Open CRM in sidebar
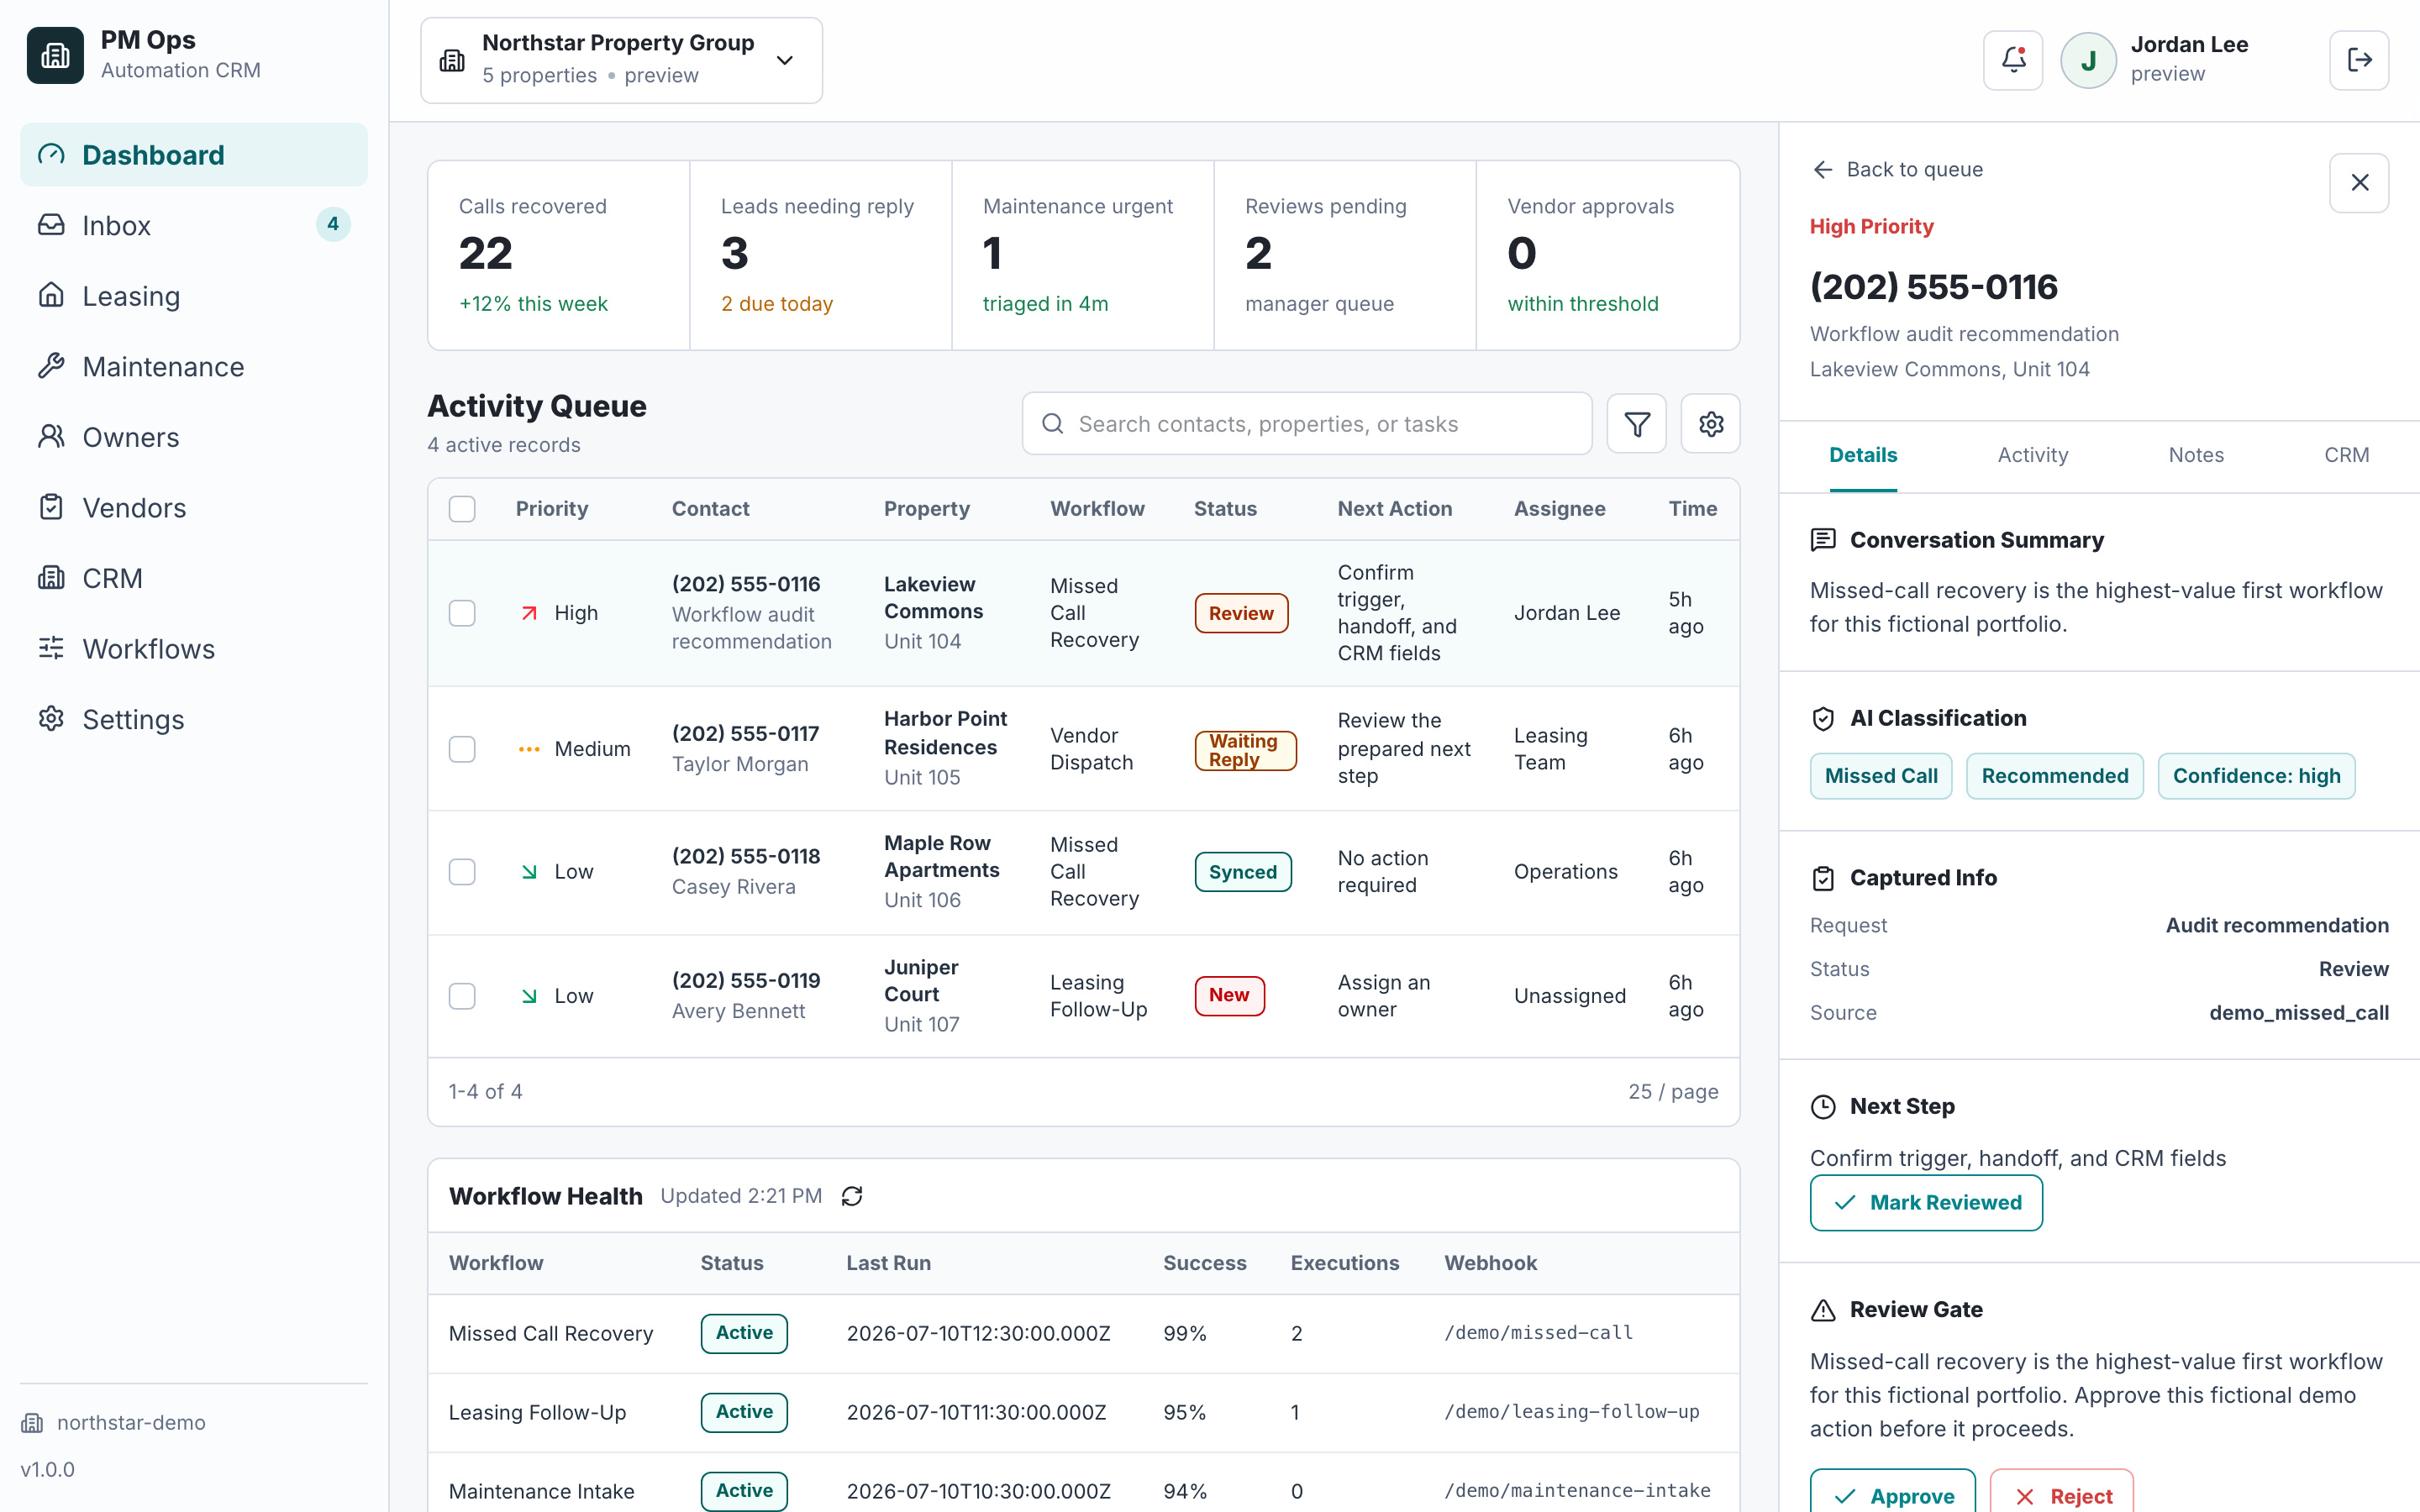2420x1512 pixels. pyautogui.click(x=194, y=578)
